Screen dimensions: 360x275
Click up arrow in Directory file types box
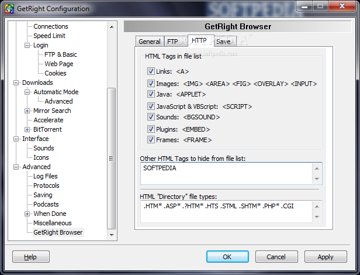click(317, 207)
